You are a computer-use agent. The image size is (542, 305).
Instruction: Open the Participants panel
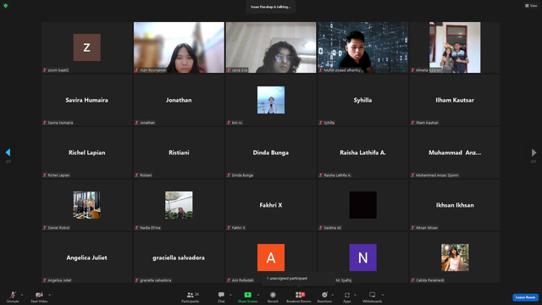[191, 297]
